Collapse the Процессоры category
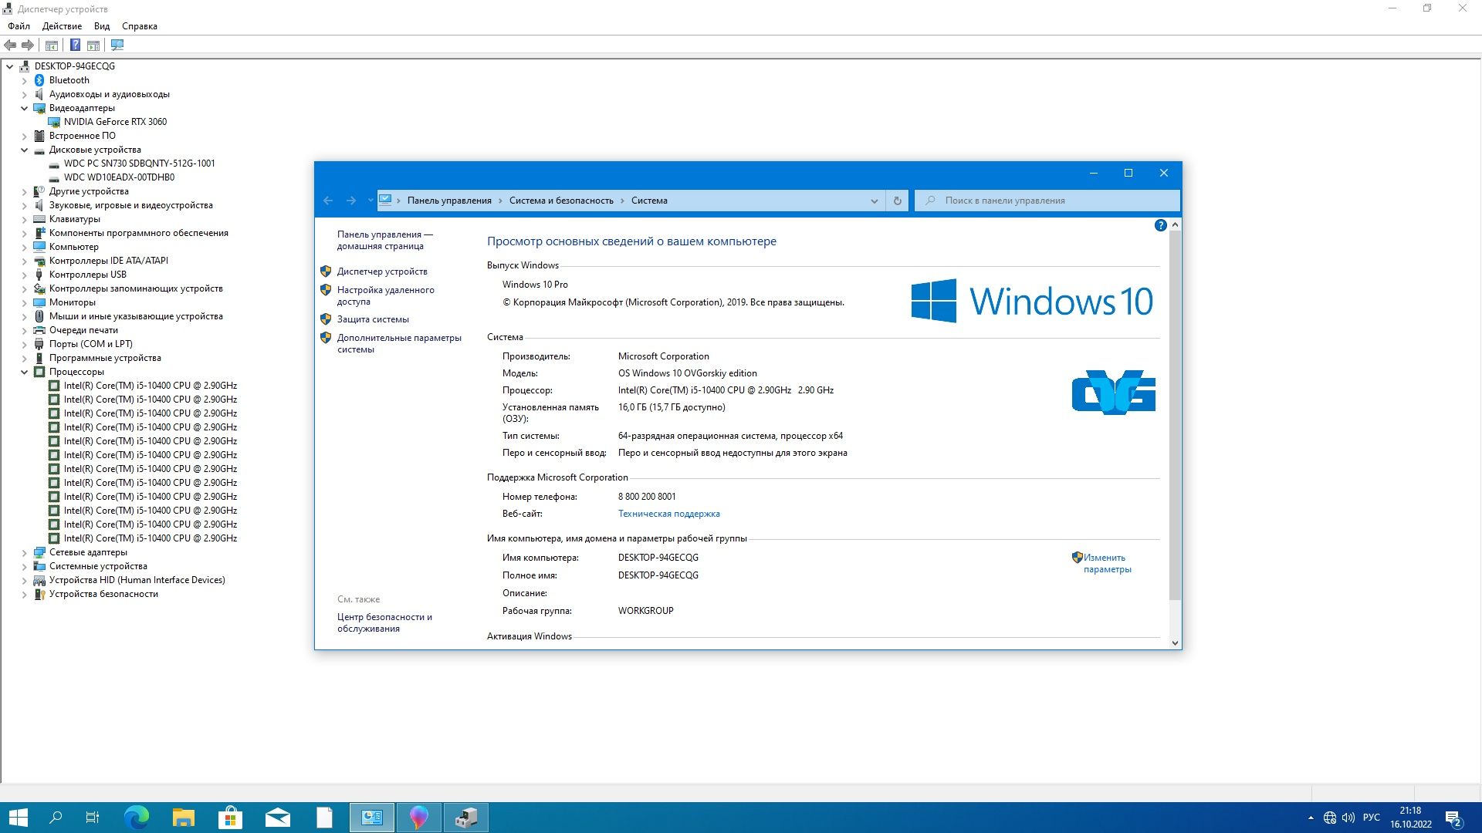This screenshot has height=833, width=1482. (24, 372)
